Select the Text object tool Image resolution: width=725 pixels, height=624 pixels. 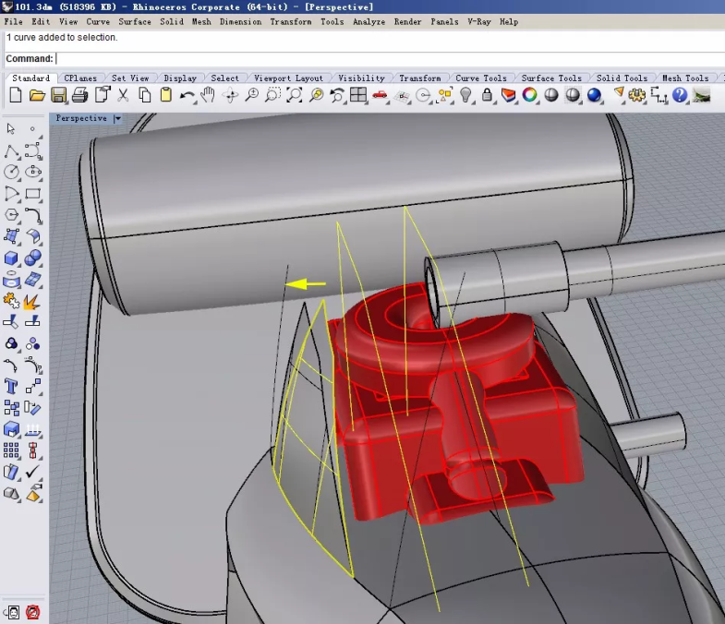[11, 386]
